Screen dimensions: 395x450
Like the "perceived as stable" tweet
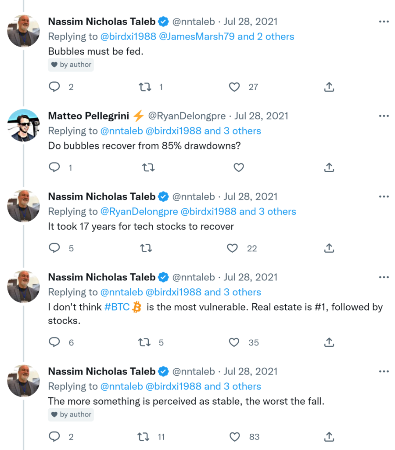(x=235, y=437)
